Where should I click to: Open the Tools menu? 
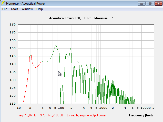14,9
